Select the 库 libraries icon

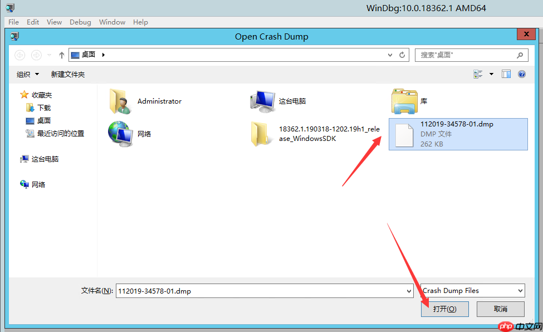pyautogui.click(x=404, y=101)
